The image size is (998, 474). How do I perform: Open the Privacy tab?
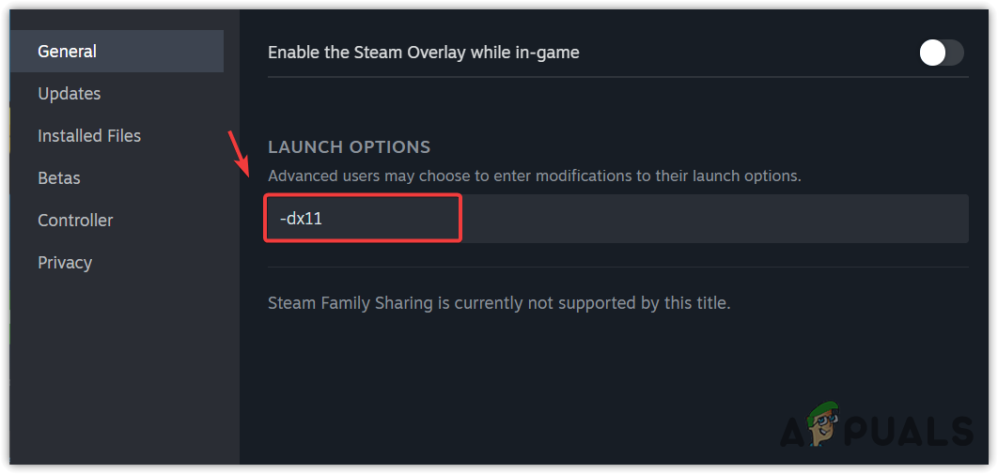pyautogui.click(x=65, y=263)
